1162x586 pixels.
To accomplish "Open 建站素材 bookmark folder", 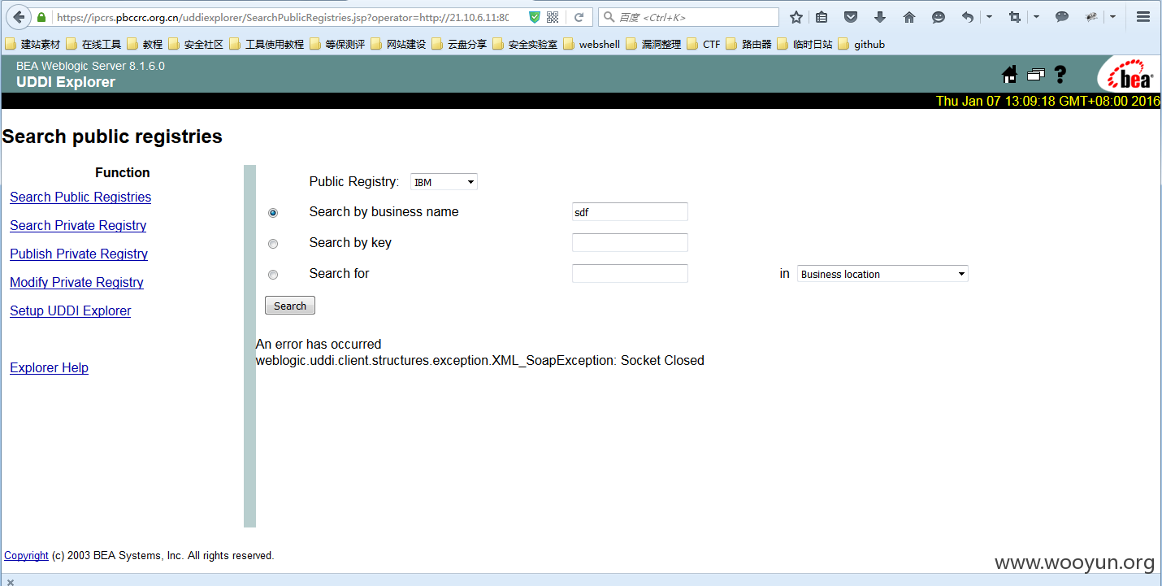I will [32, 44].
